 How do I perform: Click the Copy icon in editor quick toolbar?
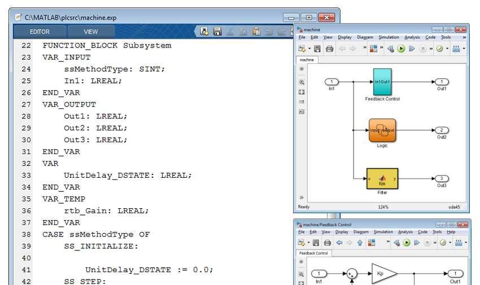click(243, 31)
